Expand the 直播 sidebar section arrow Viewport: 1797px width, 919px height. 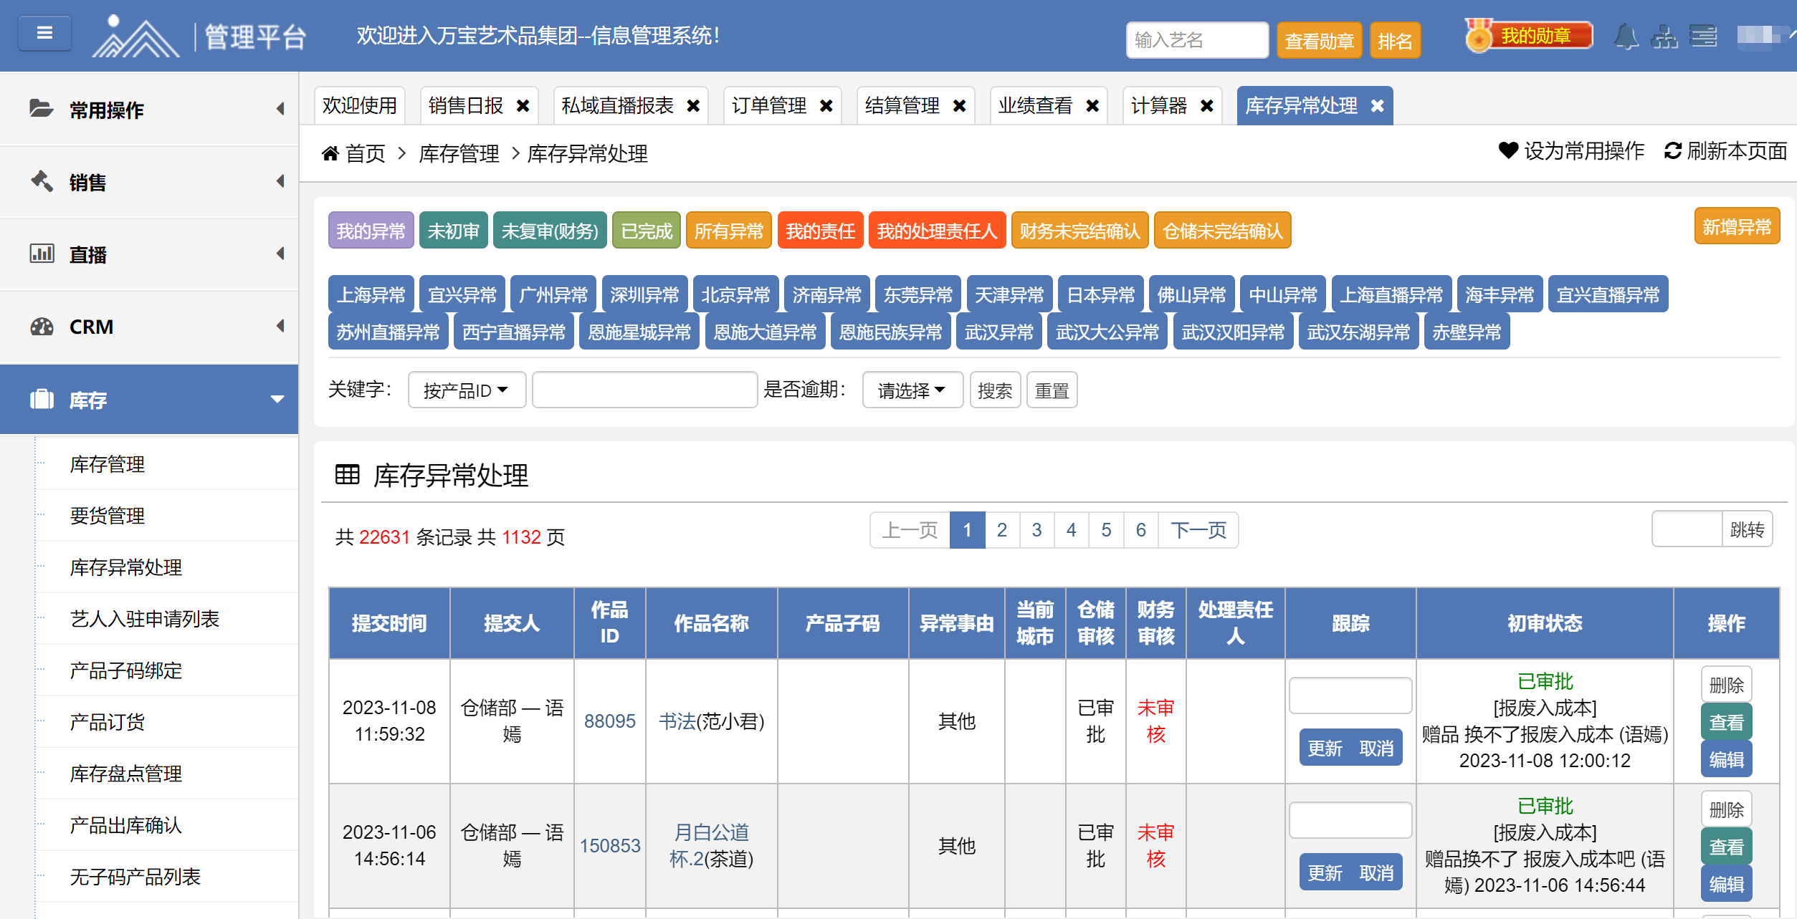[280, 254]
